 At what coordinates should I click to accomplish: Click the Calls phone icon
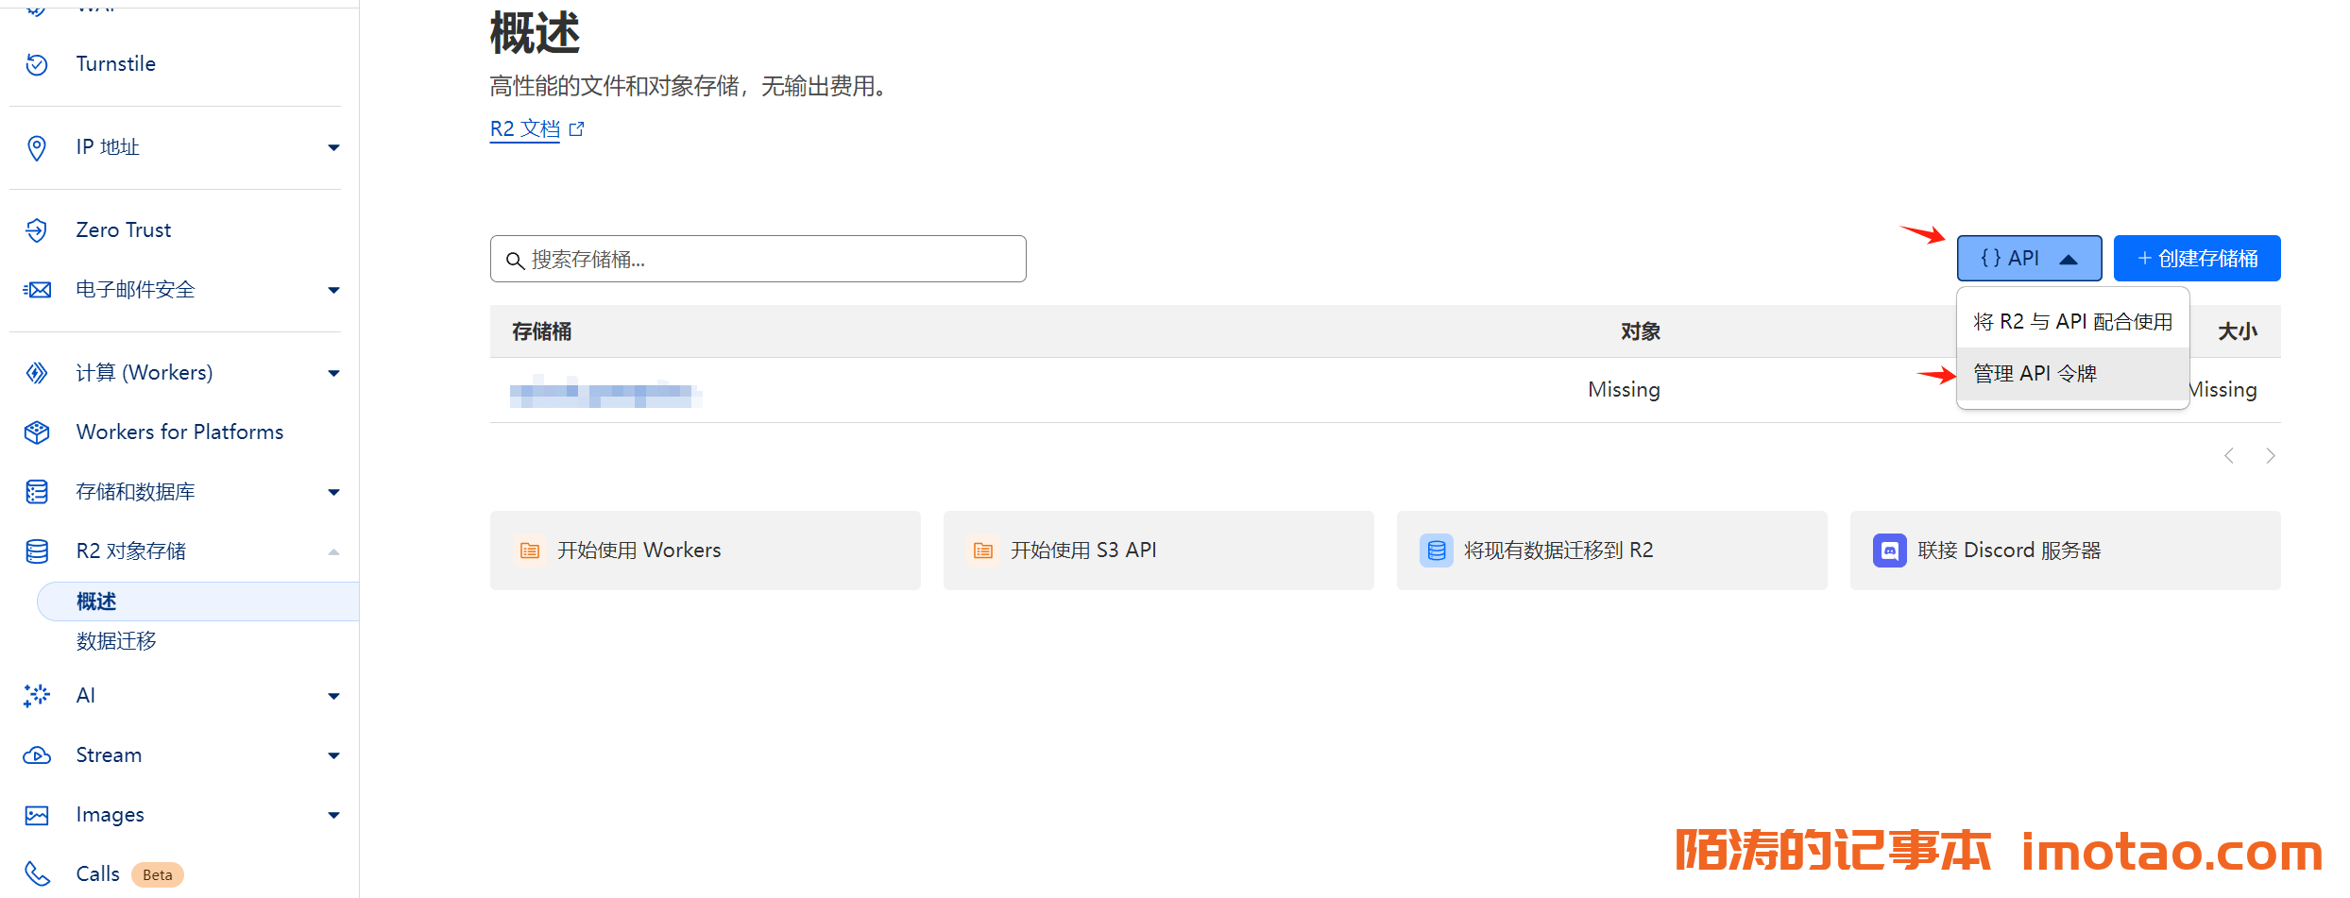37,874
